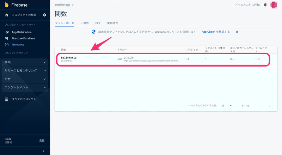Switch to ログ tab
Viewport: 282px width, 155px height.
(x=98, y=23)
